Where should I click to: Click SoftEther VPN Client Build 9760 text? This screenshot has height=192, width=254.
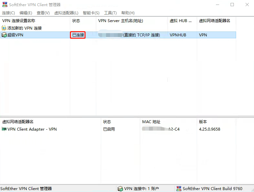[212, 189]
